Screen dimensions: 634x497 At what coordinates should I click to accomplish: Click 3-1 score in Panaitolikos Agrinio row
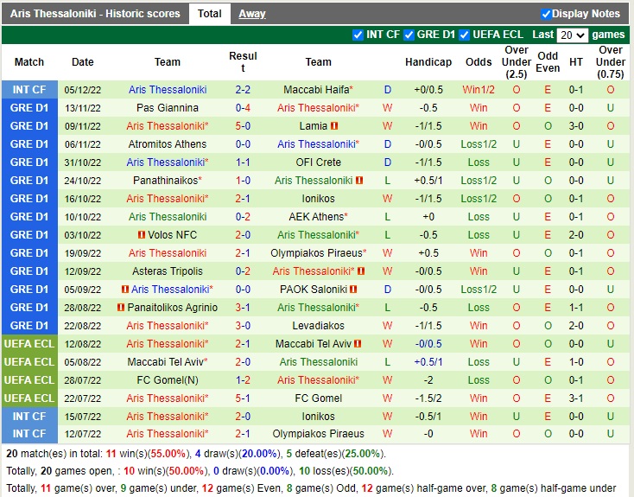pos(243,308)
